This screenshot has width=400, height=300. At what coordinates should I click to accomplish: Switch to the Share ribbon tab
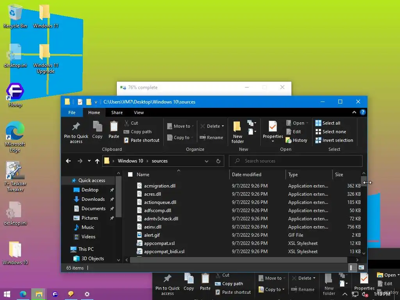tap(117, 112)
